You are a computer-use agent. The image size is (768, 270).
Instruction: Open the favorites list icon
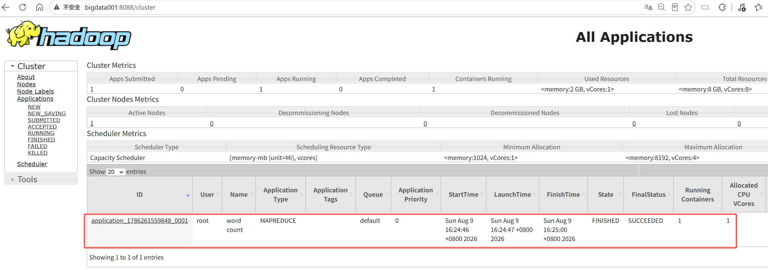759,7
